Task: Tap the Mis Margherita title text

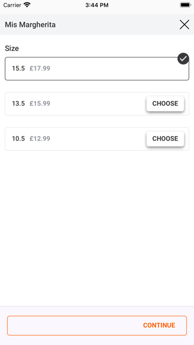Action: 30,25
